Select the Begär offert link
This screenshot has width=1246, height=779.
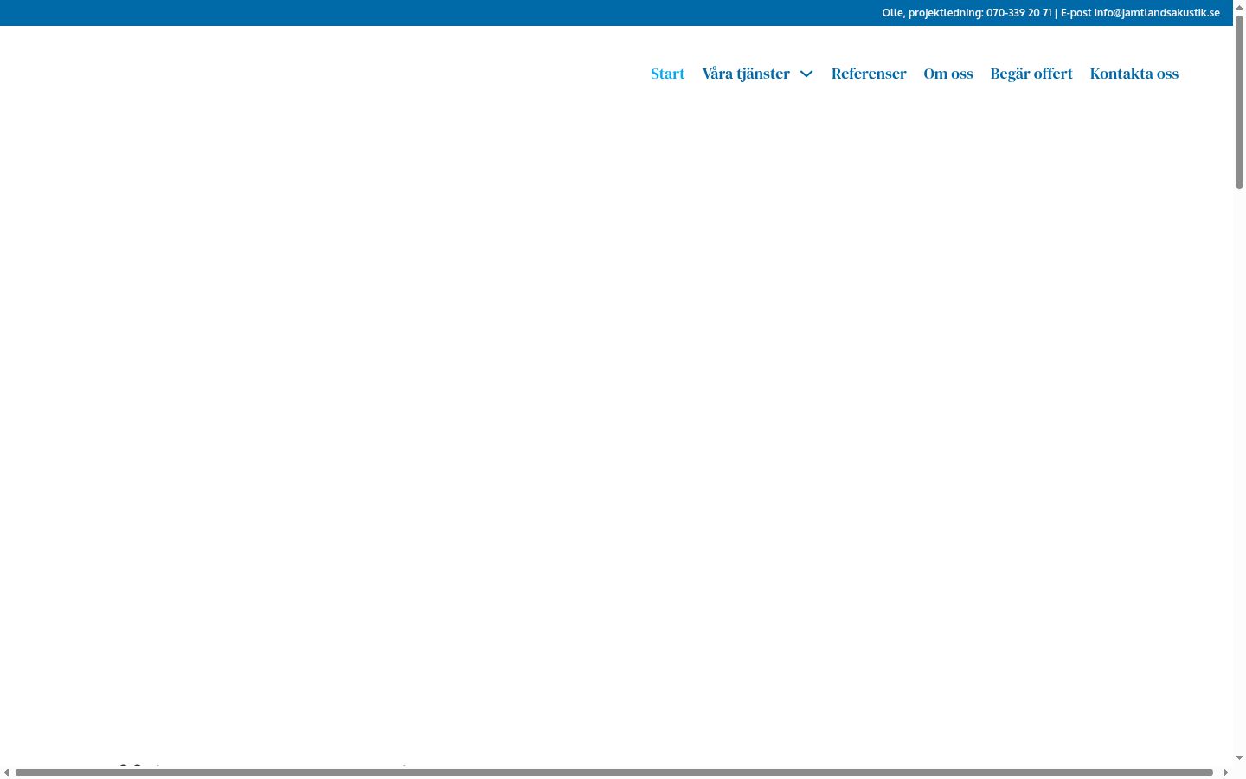point(1031,74)
